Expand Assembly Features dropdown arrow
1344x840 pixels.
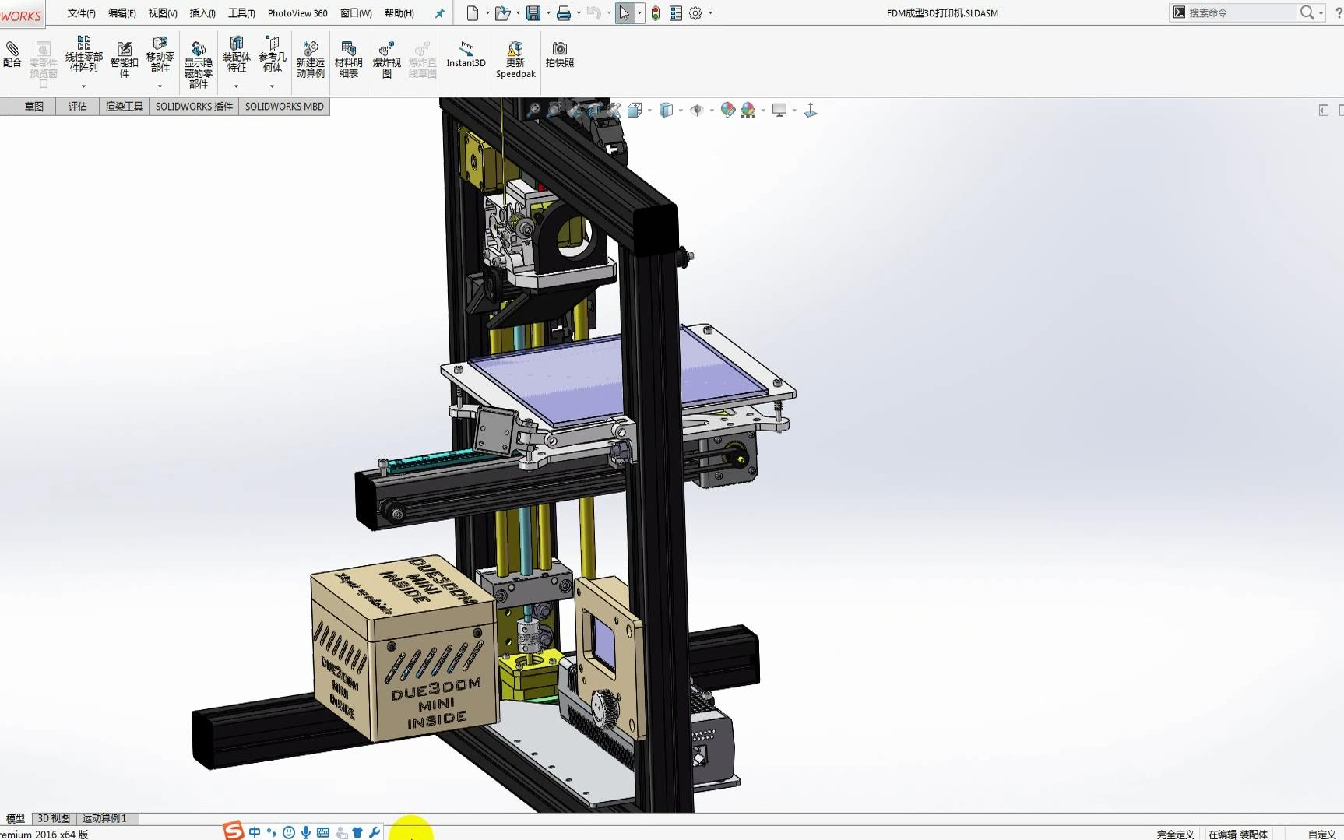click(x=236, y=86)
